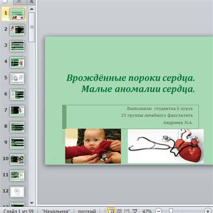Select slide 6 thumbnail
The image size is (213, 213).
tap(17, 95)
